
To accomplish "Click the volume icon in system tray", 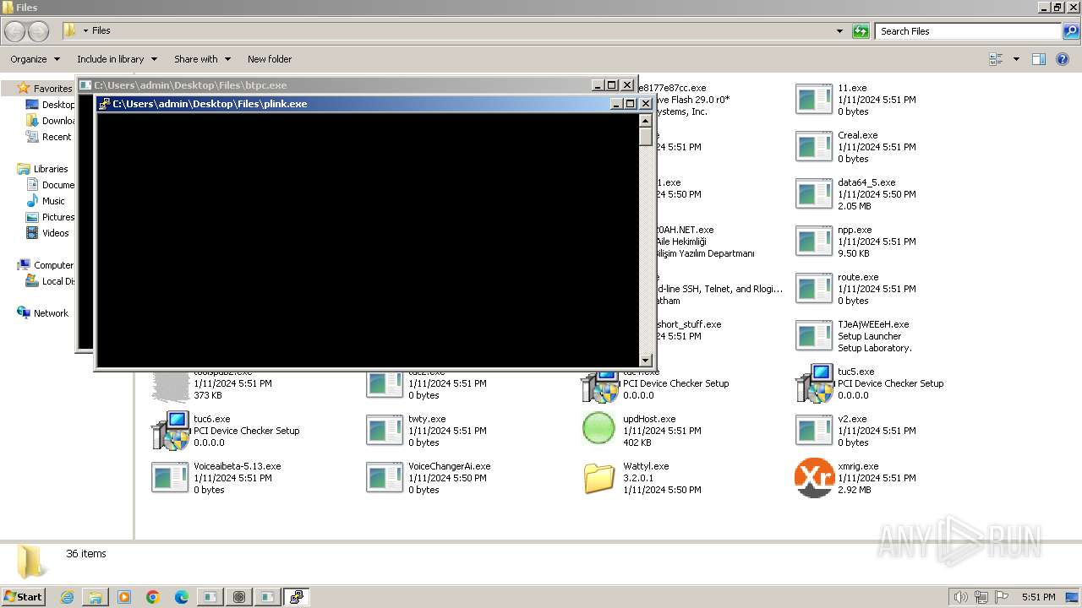I will (x=961, y=597).
